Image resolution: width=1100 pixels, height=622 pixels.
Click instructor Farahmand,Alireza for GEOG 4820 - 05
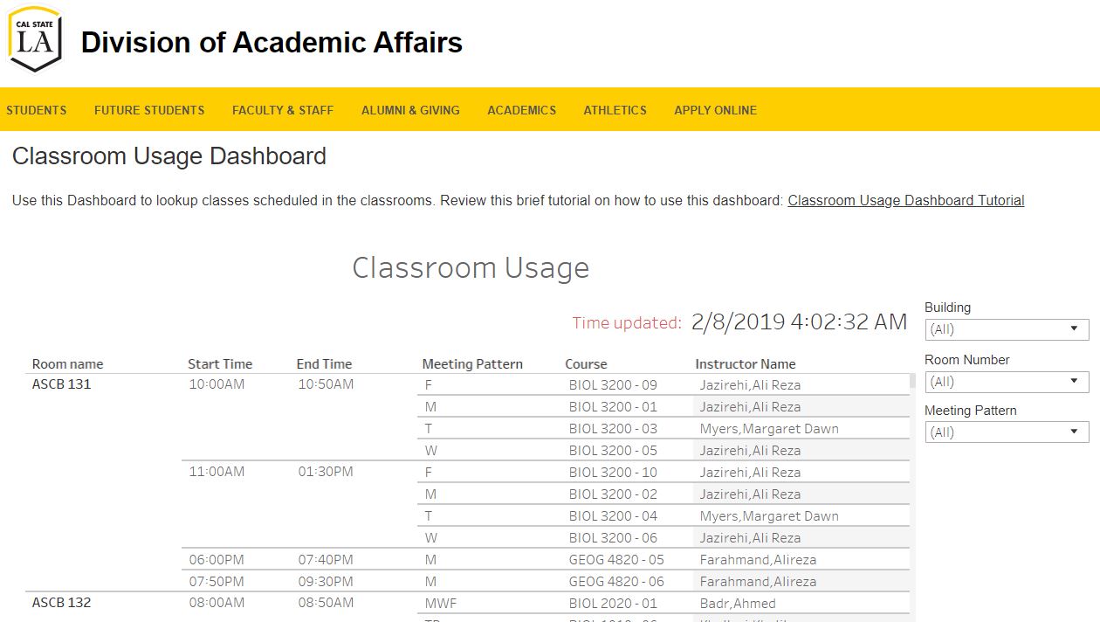[x=758, y=559]
